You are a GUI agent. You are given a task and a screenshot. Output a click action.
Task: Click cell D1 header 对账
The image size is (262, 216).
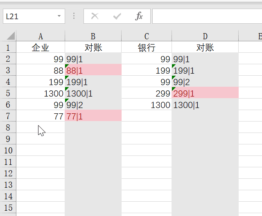(x=205, y=47)
